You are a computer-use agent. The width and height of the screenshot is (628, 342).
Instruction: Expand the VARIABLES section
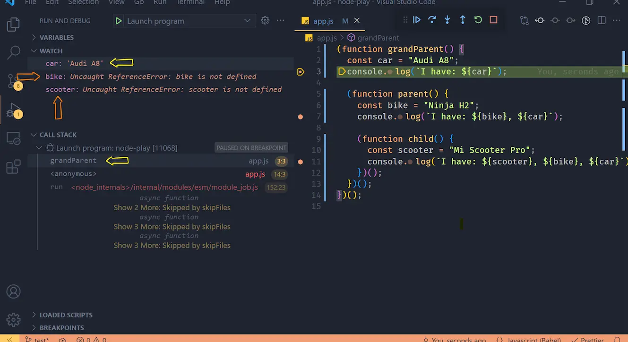(x=56, y=37)
